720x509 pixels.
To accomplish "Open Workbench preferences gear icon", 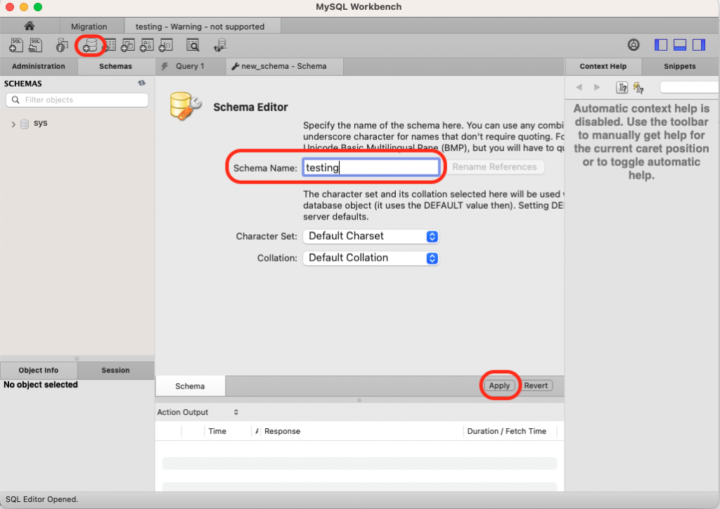I will (x=634, y=45).
